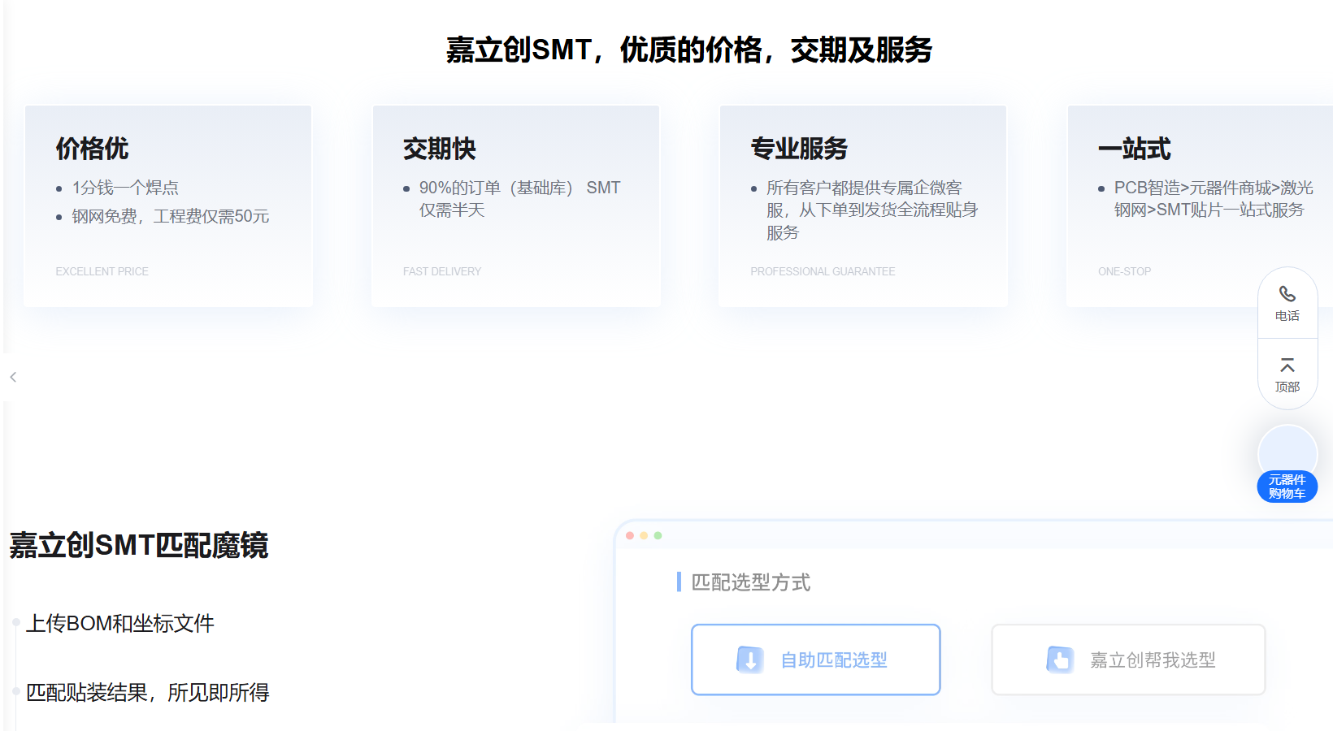Screen dimensions: 1333x731
Task: Expand the left-edge collapse chevron
Action: pyautogui.click(x=13, y=377)
